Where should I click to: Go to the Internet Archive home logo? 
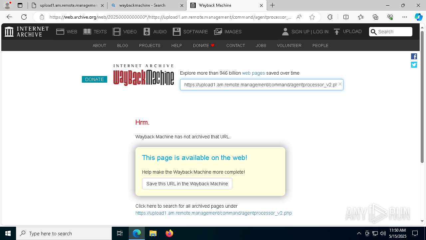27,32
